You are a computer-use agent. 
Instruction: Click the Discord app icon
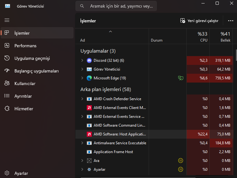[89, 60]
